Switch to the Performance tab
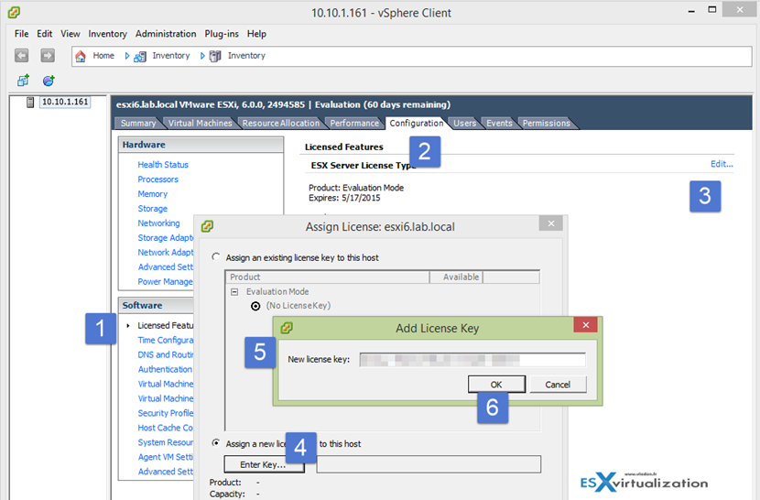 pyautogui.click(x=354, y=124)
